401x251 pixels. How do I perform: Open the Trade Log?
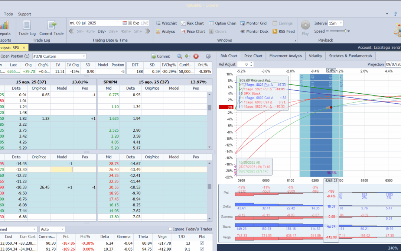(27, 28)
